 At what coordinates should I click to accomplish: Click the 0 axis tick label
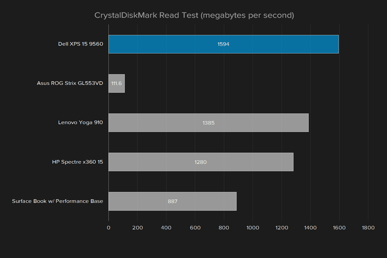point(109,228)
